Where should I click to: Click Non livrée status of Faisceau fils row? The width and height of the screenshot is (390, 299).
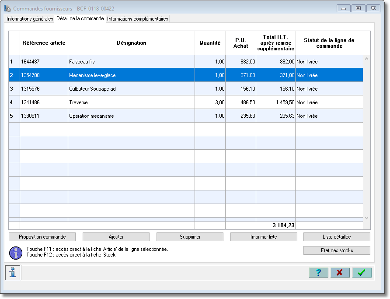tap(329, 61)
